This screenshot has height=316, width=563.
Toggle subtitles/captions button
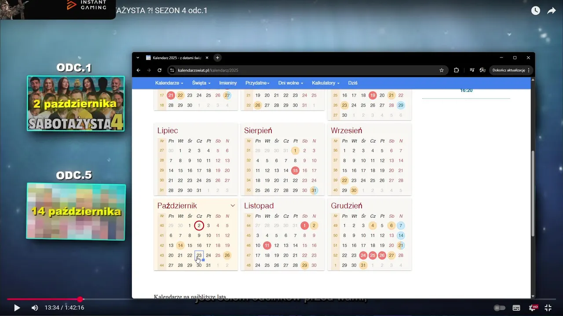(x=516, y=308)
